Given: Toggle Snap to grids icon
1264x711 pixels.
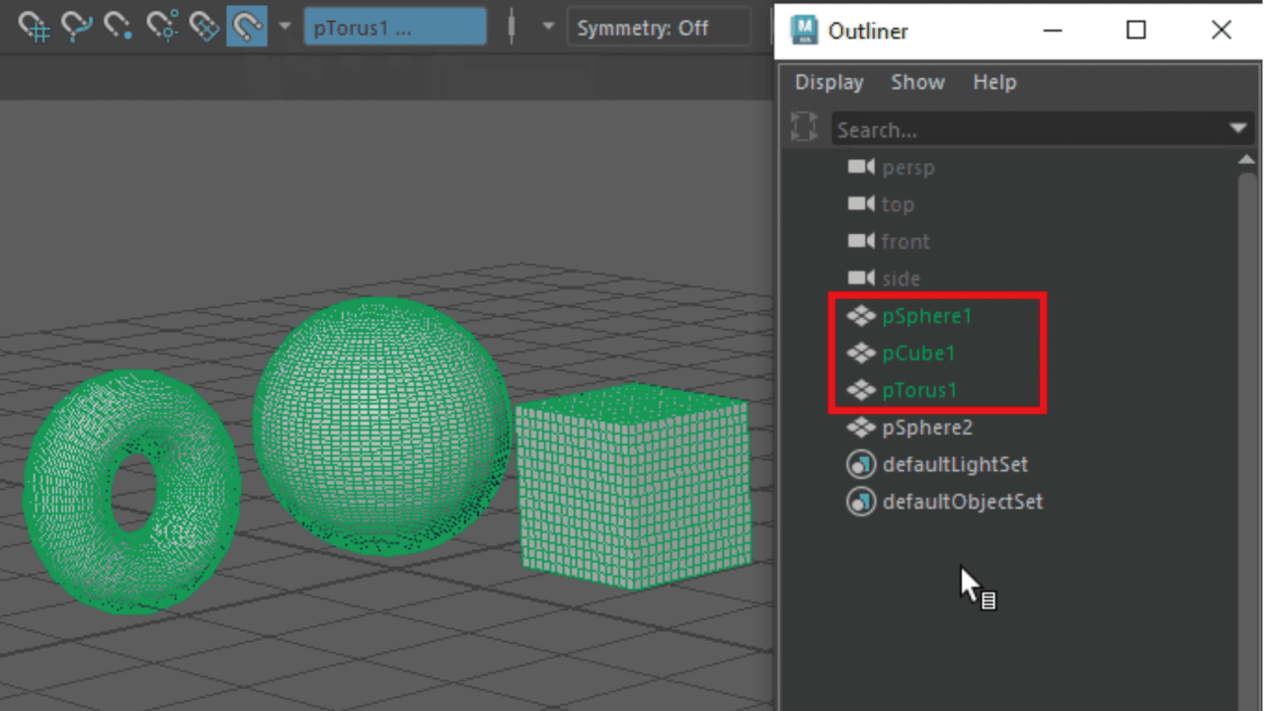Looking at the screenshot, I should (35, 27).
